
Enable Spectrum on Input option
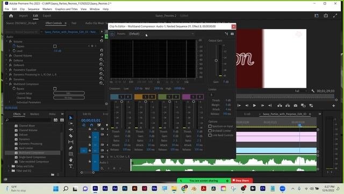[x=210, y=126]
